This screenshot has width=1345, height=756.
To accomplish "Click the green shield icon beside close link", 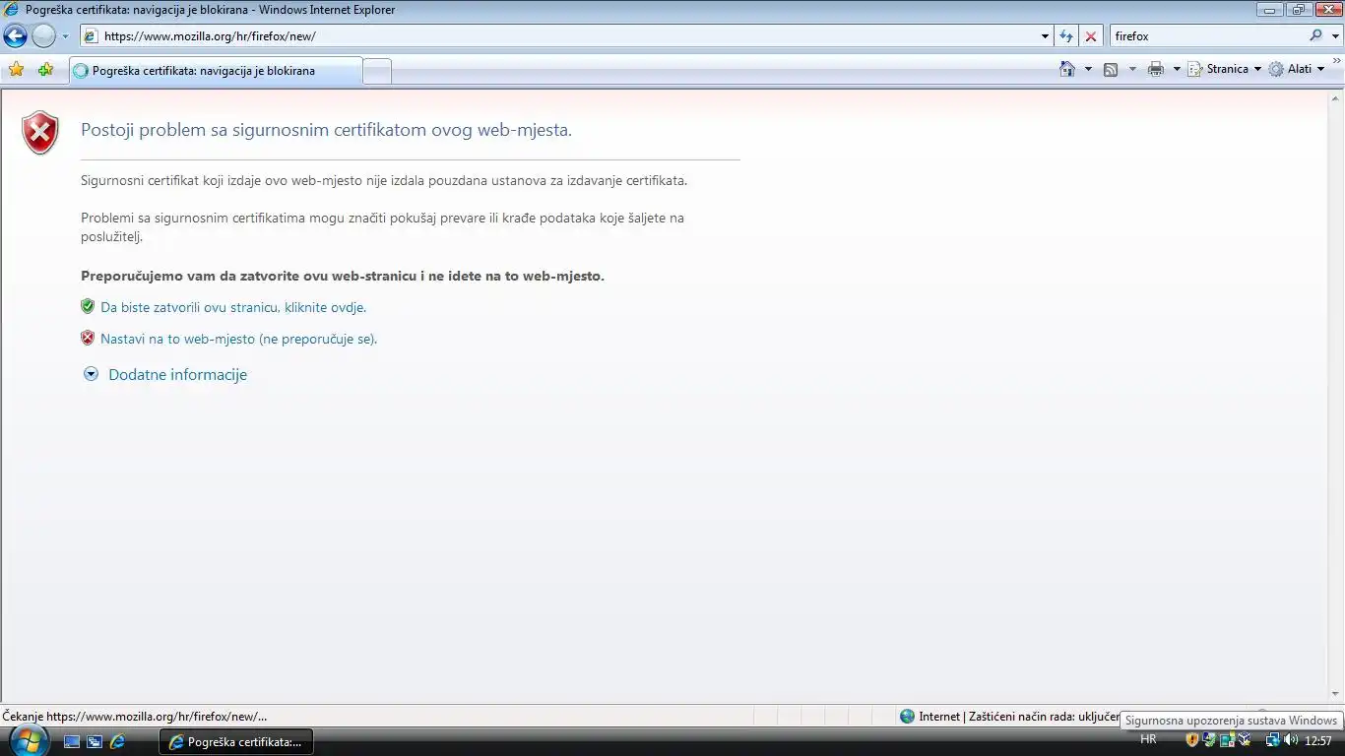I will 88,306.
